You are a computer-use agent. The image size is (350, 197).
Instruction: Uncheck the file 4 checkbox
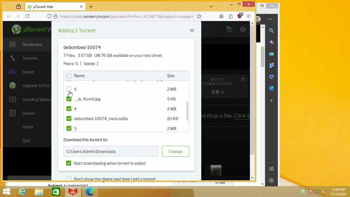(69, 109)
